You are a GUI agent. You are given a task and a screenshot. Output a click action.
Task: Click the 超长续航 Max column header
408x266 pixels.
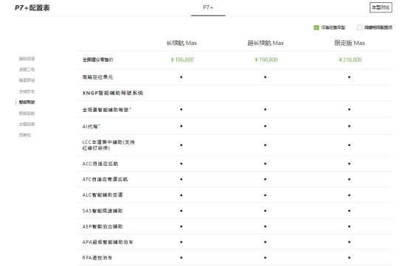[x=266, y=43]
